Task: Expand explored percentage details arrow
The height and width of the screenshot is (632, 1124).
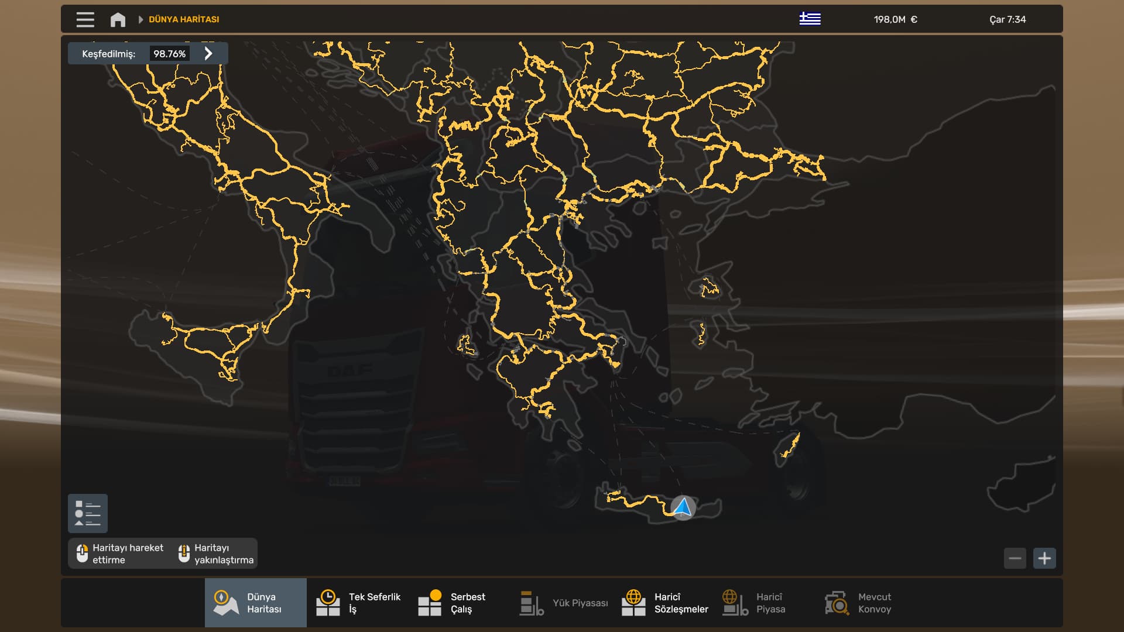Action: [208, 53]
